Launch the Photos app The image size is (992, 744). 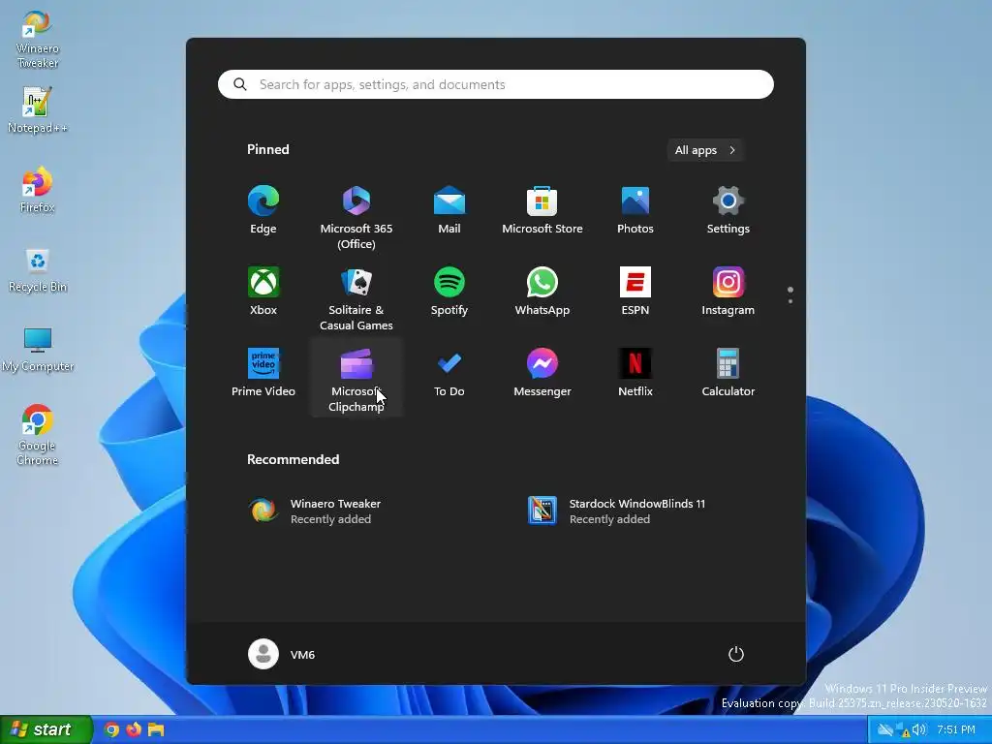tap(635, 211)
